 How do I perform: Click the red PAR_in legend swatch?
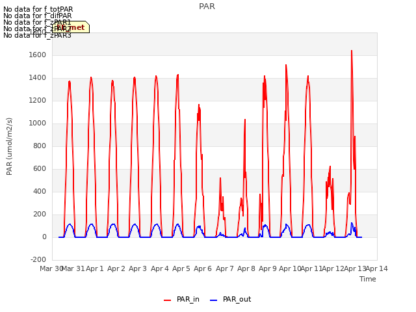point(168,300)
